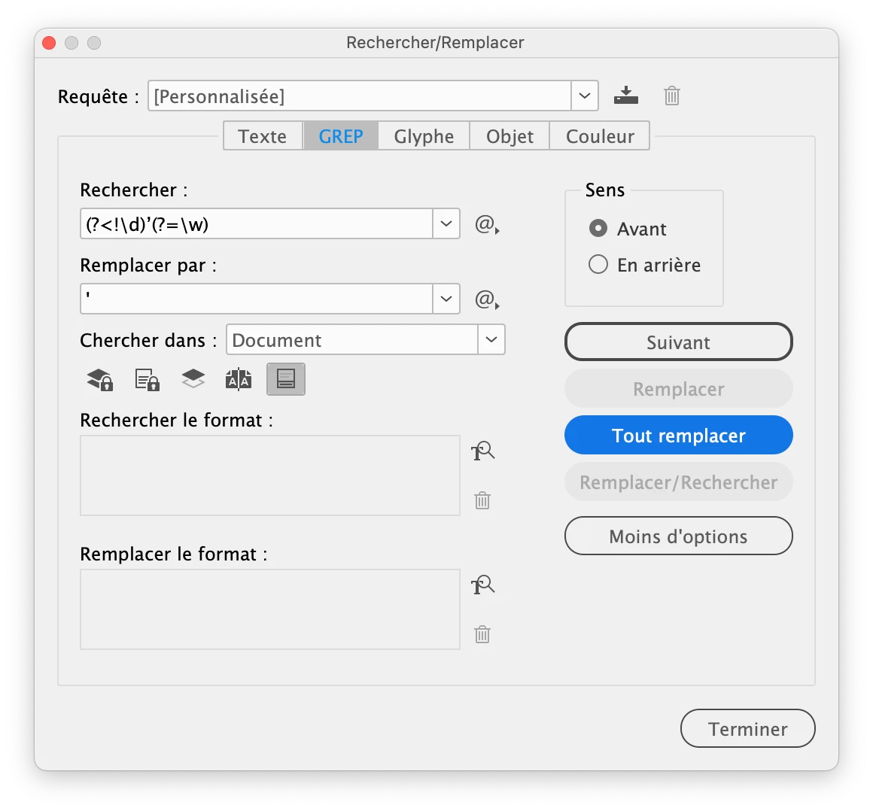The image size is (873, 811).
Task: Open the Rechercher history dropdown arrow
Action: (446, 223)
